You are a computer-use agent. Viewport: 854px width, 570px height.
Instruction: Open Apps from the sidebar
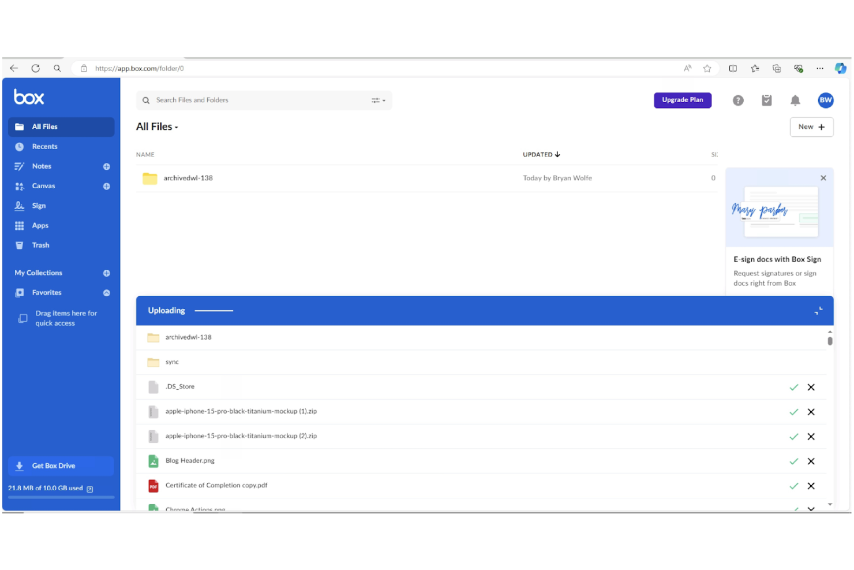pyautogui.click(x=40, y=225)
